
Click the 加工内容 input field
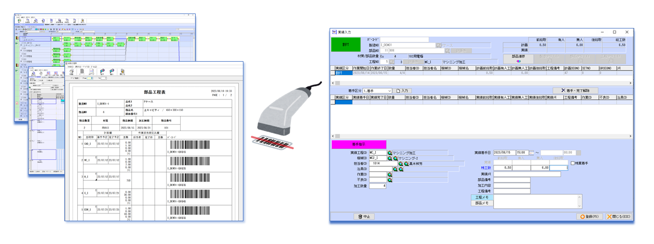click(x=512, y=185)
